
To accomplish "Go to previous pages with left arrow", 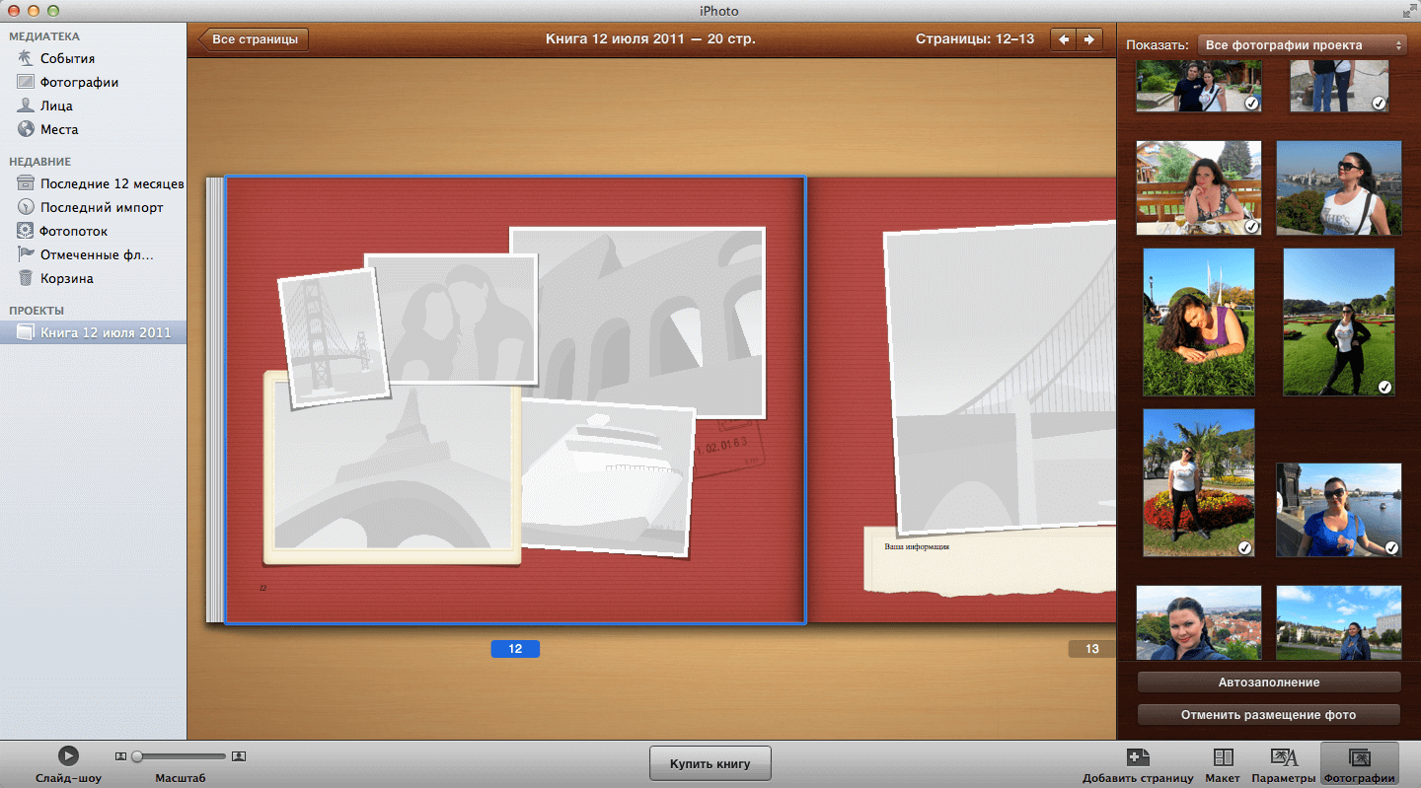I will tap(1063, 39).
